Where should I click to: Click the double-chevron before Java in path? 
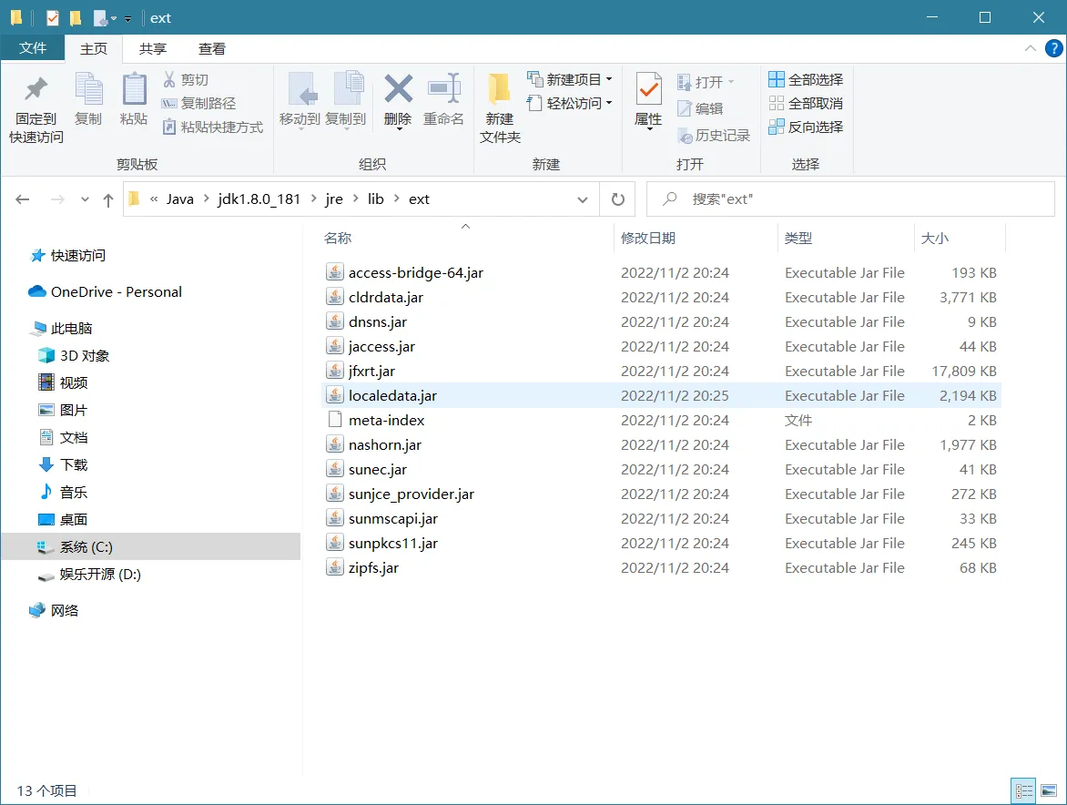tap(154, 199)
